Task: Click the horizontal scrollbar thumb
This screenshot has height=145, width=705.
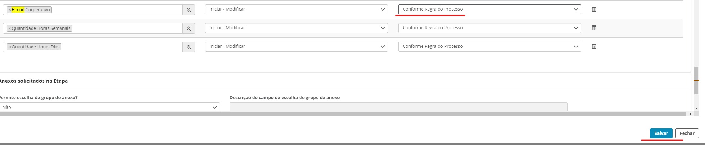Action: click(x=343, y=114)
